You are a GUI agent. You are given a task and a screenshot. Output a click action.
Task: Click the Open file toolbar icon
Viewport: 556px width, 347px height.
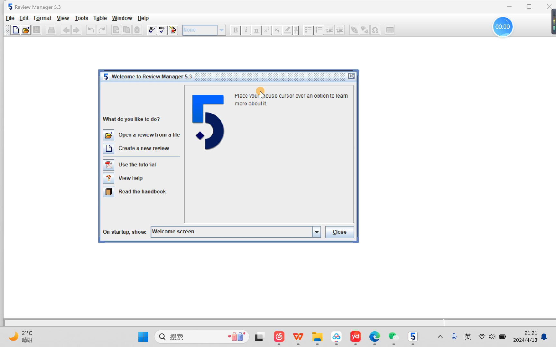click(26, 30)
